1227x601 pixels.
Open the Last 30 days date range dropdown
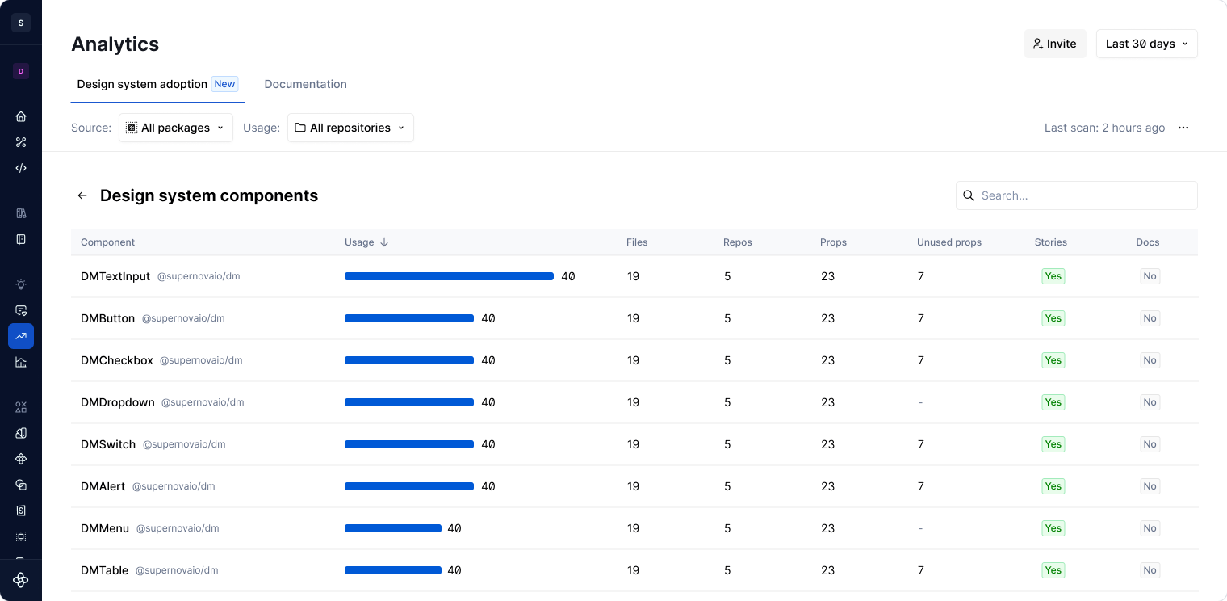pyautogui.click(x=1147, y=44)
